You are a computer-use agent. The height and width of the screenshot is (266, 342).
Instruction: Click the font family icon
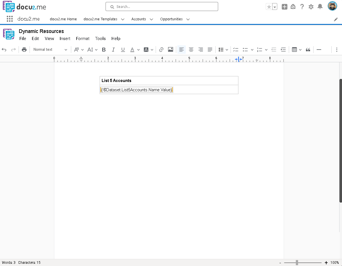point(76,50)
